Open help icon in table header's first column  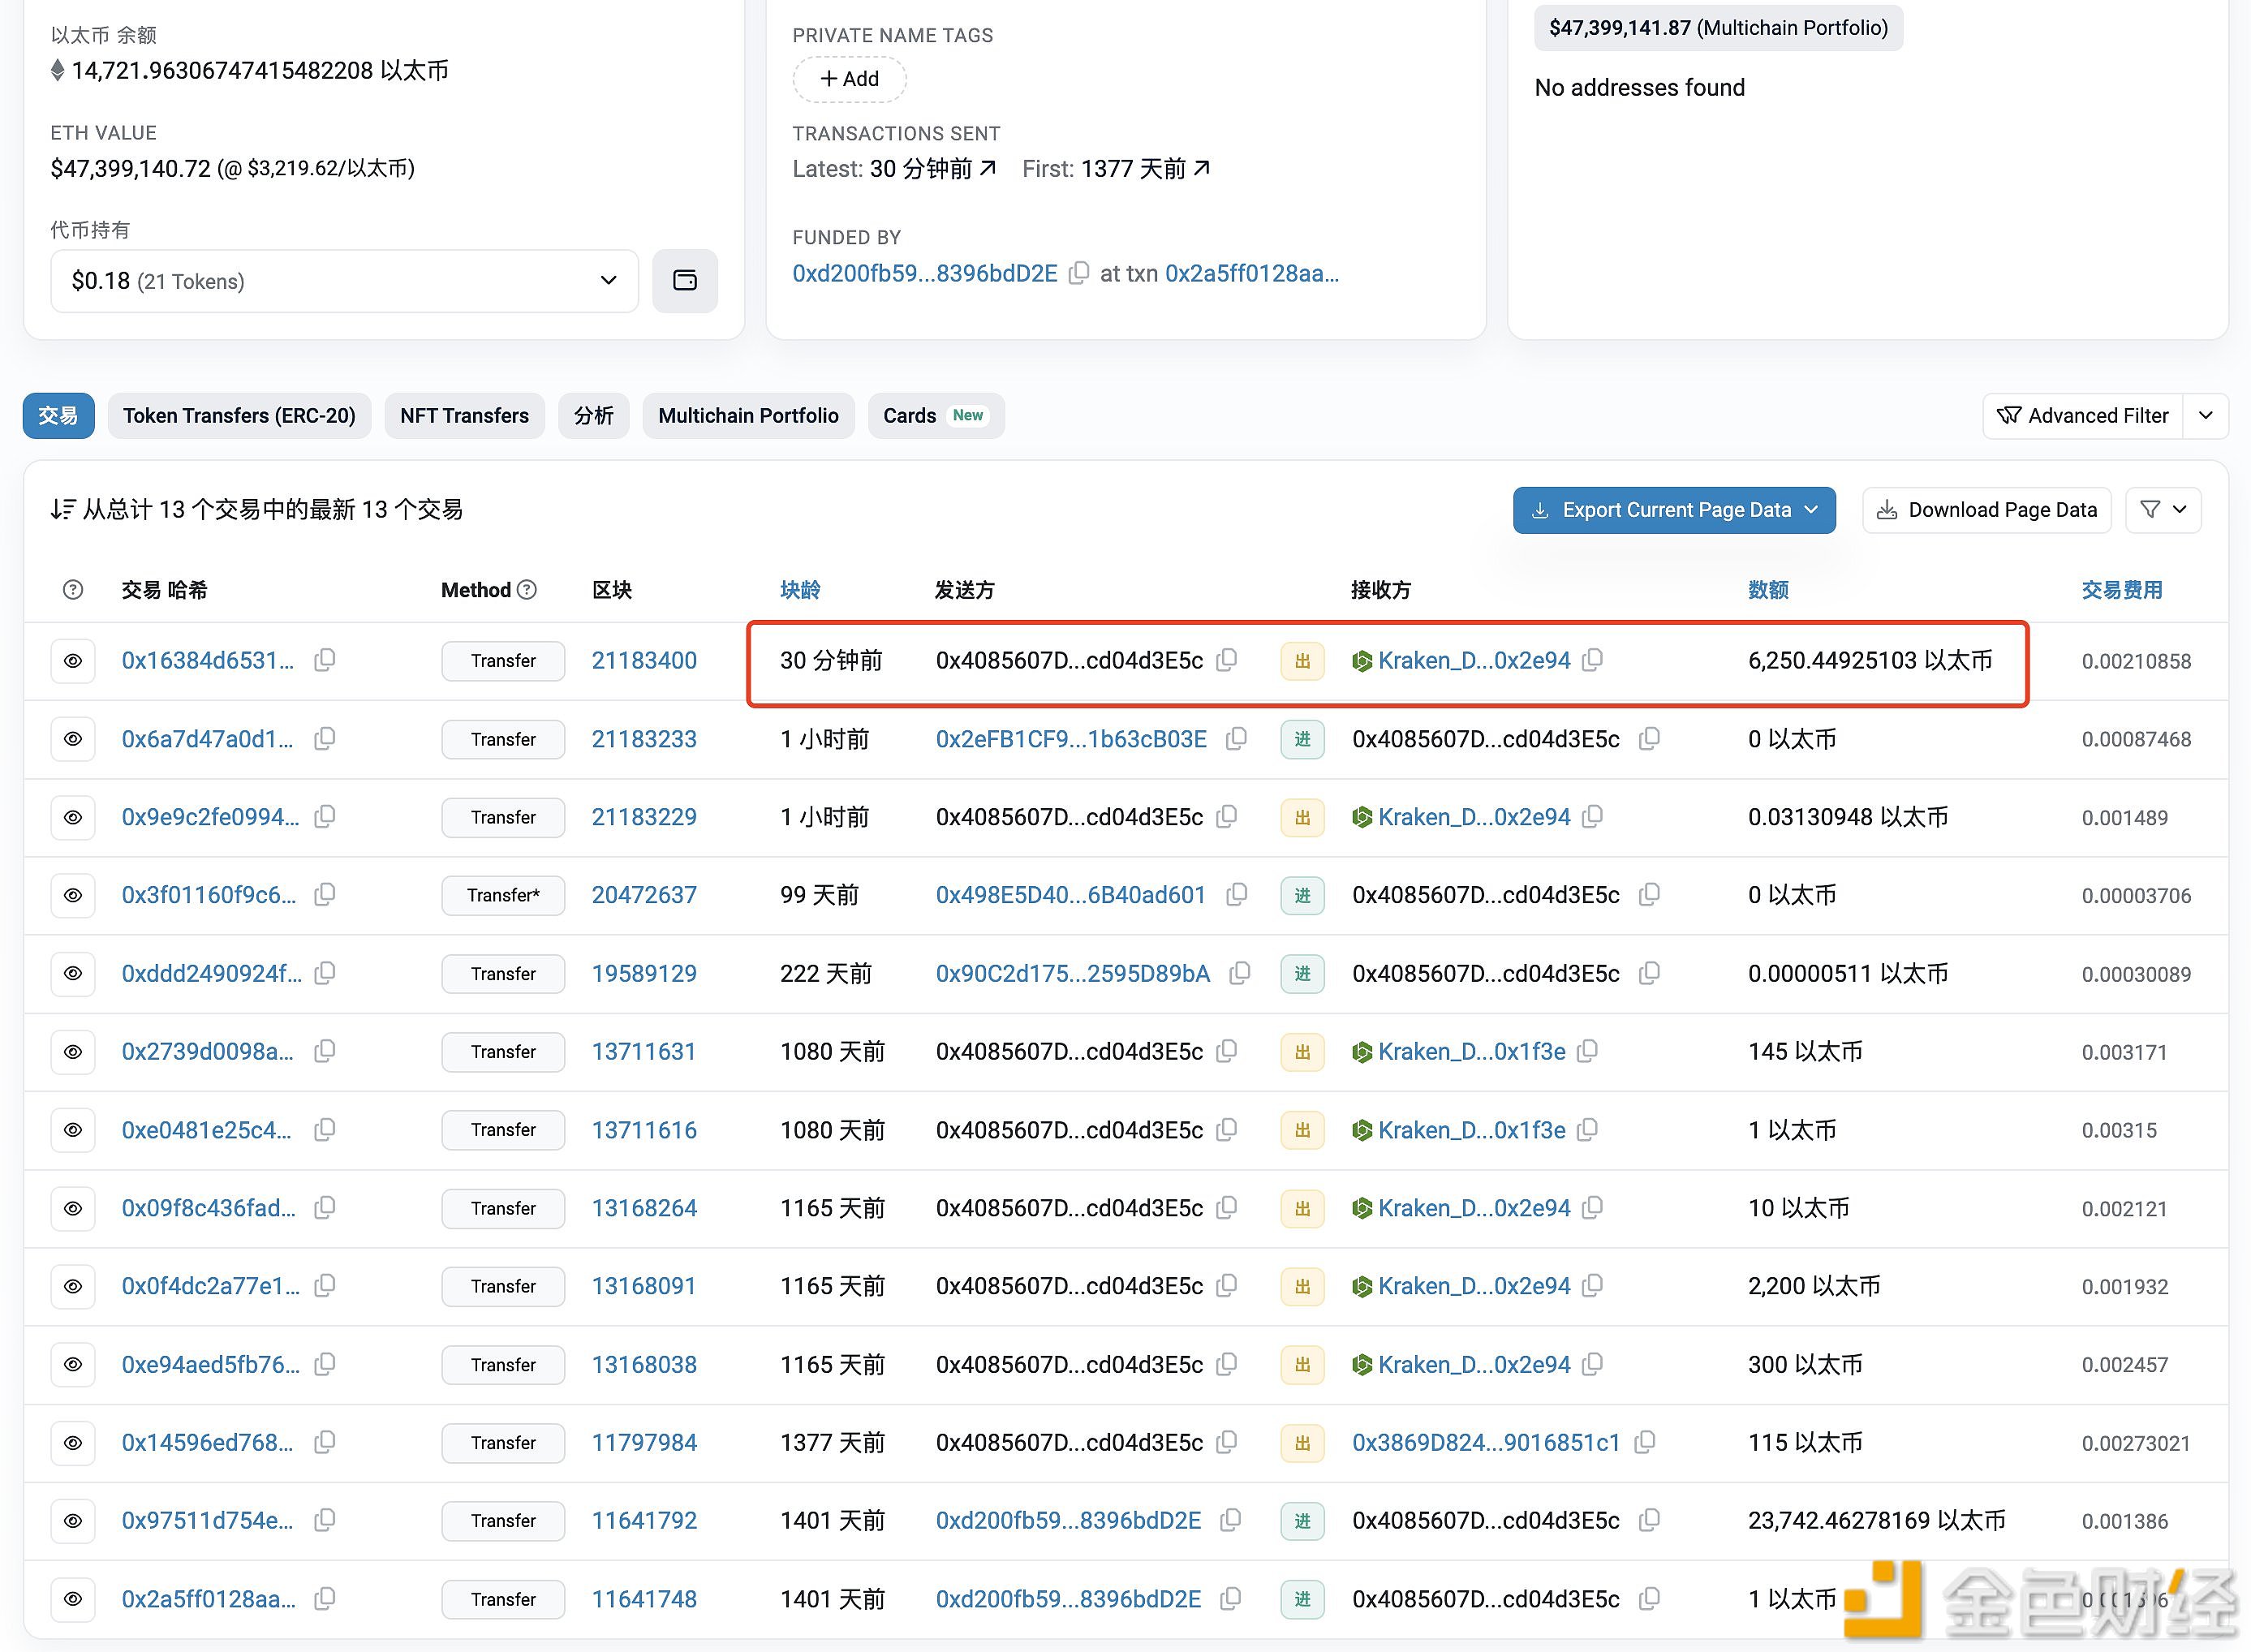pos(73,590)
